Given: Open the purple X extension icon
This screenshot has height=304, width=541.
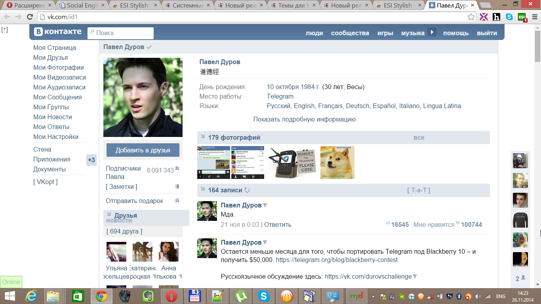Looking at the screenshot, I should pyautogui.click(x=484, y=17).
